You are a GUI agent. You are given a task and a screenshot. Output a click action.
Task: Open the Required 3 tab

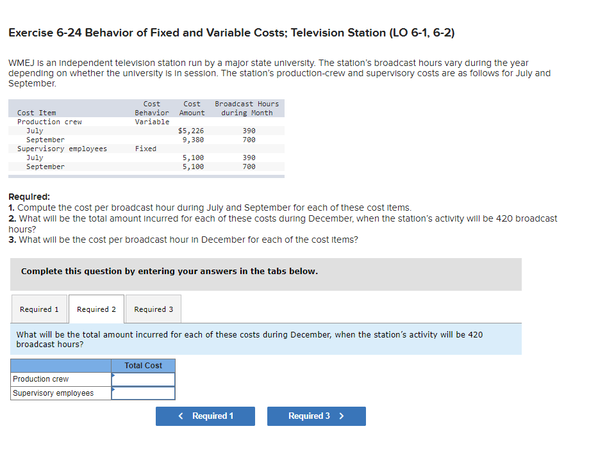pos(153,309)
